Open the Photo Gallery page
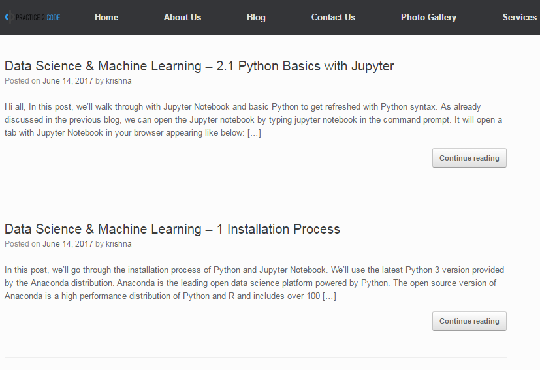The image size is (540, 370). (428, 17)
